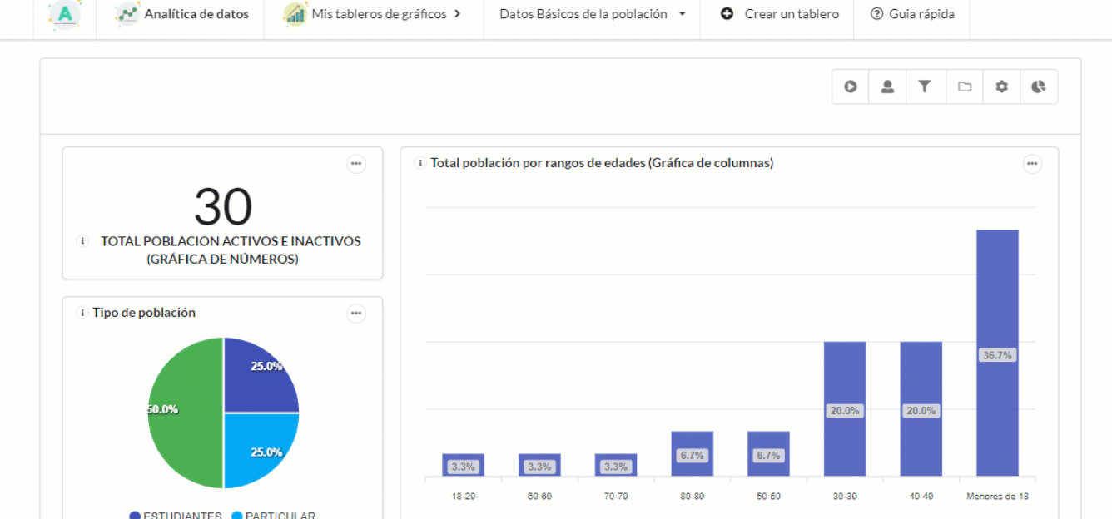
Task: Click the Menores de 18 column bar
Action: [997, 353]
